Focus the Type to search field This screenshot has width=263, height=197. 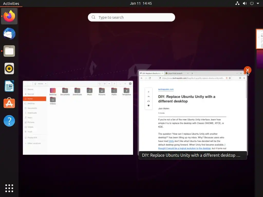[x=131, y=17]
